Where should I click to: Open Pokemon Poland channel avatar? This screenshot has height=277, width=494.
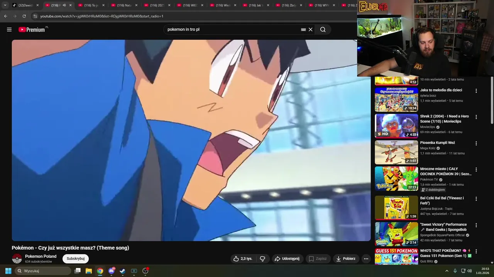(17, 259)
